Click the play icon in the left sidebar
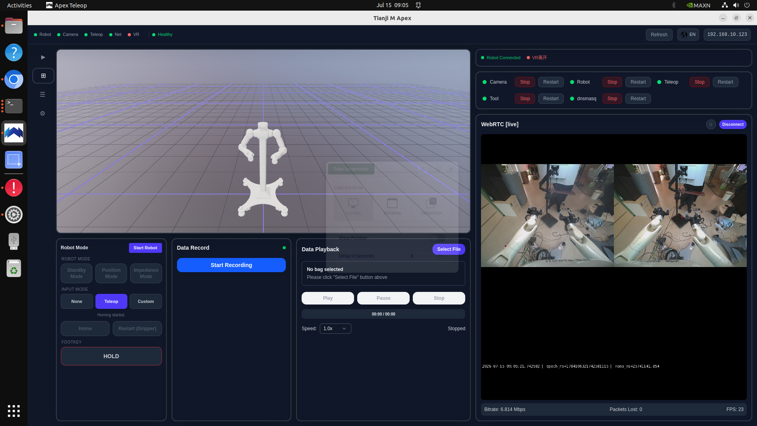757x426 pixels. 43,57
